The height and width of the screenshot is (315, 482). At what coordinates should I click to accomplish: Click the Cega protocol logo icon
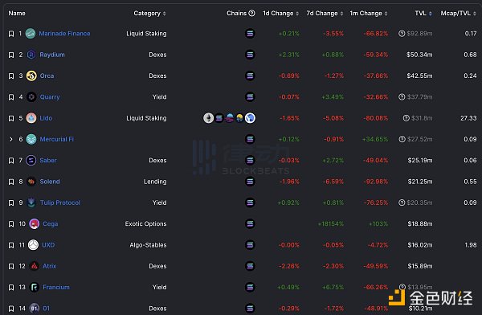(34, 224)
